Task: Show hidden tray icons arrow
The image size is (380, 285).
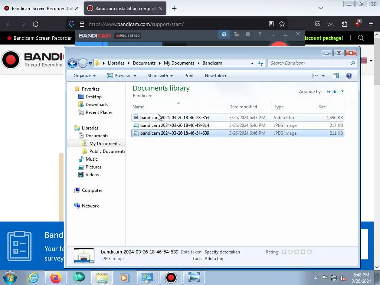Action: click(x=315, y=278)
